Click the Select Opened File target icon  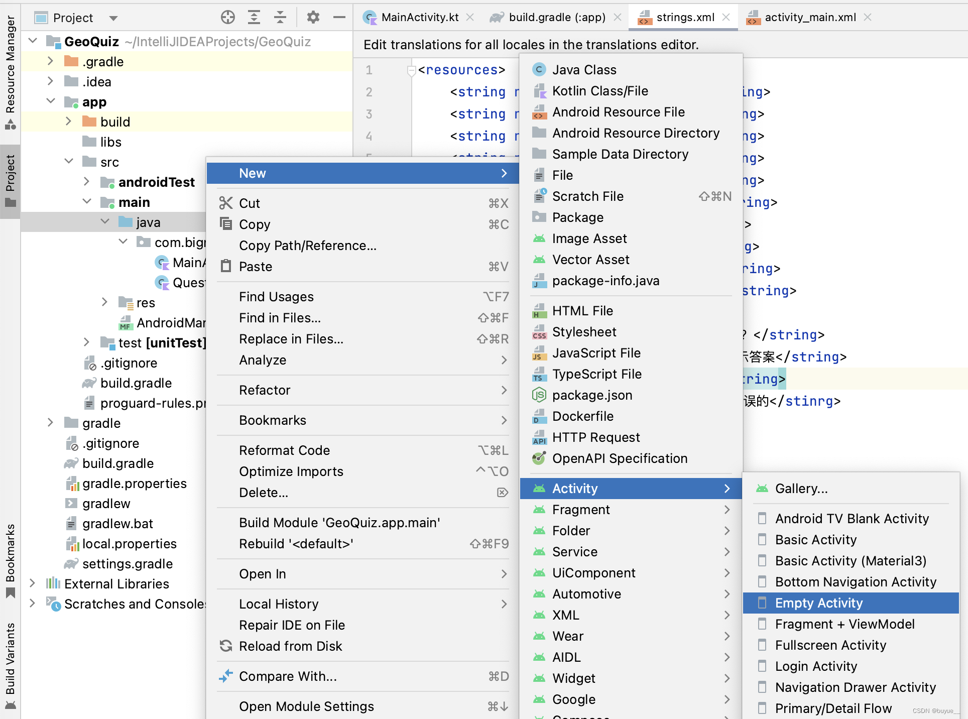click(x=228, y=18)
